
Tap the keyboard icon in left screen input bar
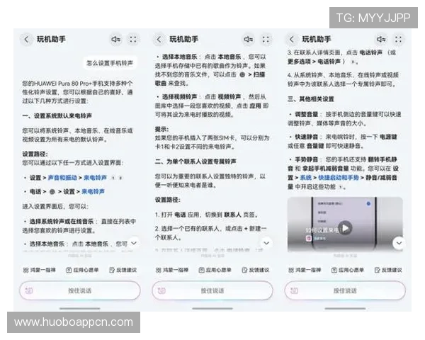[29, 290]
